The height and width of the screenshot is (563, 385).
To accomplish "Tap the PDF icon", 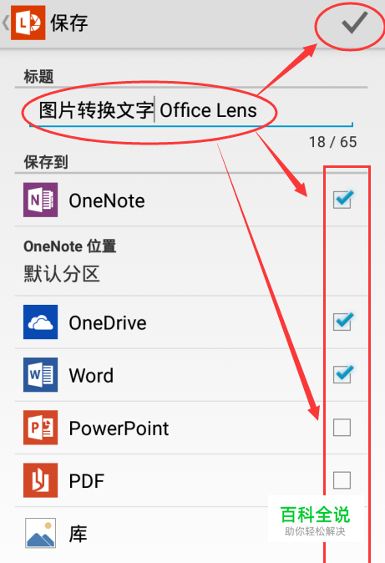I will tap(40, 480).
